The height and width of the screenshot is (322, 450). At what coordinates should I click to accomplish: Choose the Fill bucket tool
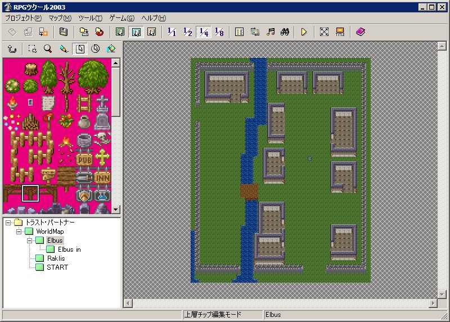point(111,49)
